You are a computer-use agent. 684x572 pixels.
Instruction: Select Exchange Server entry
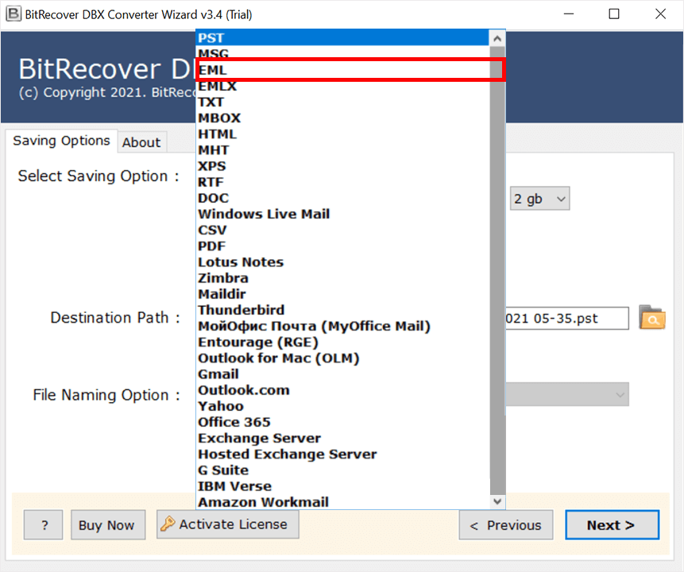point(342,438)
